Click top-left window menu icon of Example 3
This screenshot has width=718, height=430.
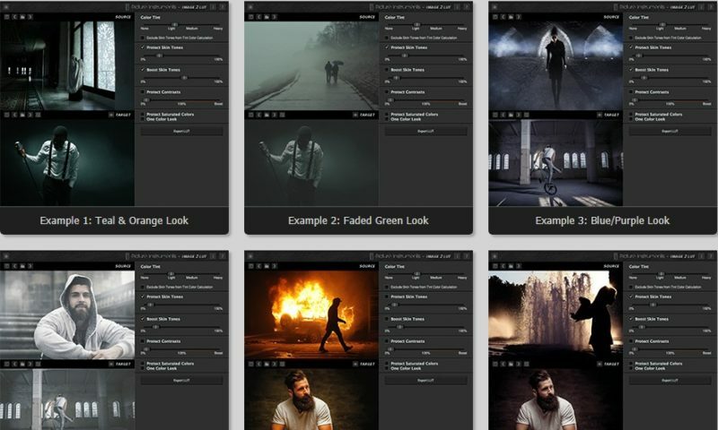(495, 7)
